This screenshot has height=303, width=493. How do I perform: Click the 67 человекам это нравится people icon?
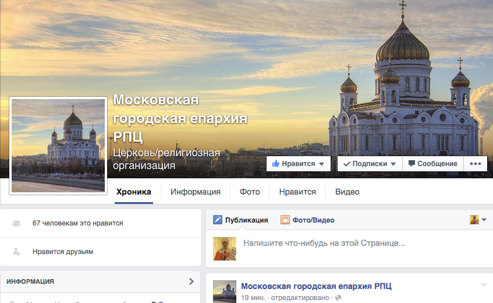click(16, 223)
